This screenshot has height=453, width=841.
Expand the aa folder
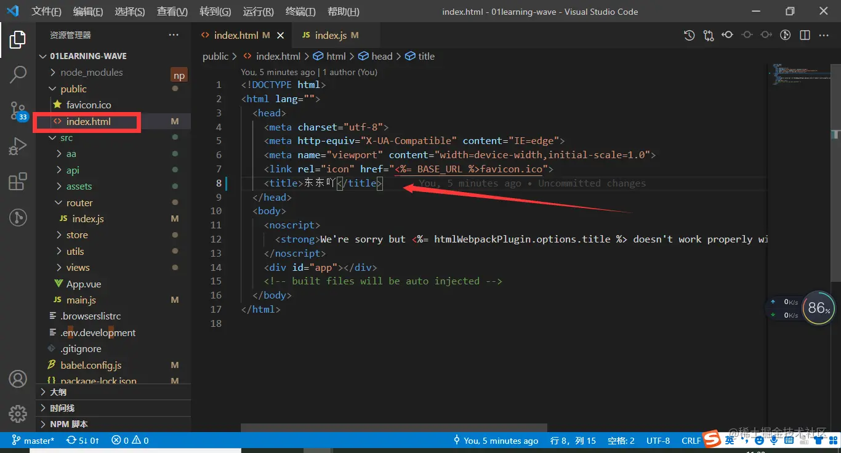(x=113, y=154)
